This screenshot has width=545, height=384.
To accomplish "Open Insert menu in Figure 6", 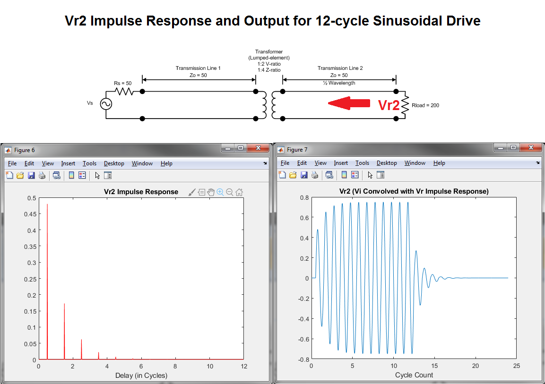I will (68, 163).
